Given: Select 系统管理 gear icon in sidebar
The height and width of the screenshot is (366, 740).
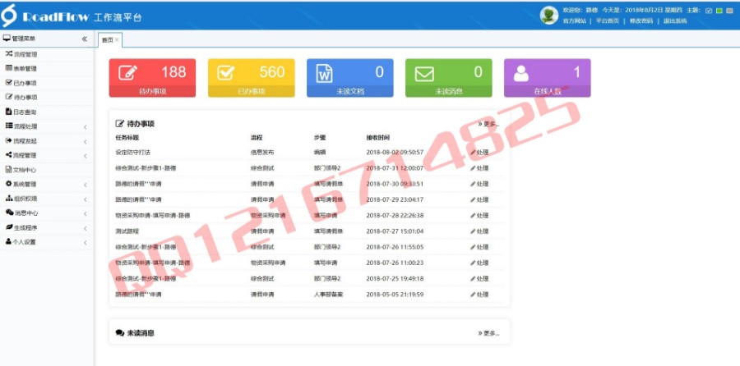Looking at the screenshot, I should tap(8, 184).
